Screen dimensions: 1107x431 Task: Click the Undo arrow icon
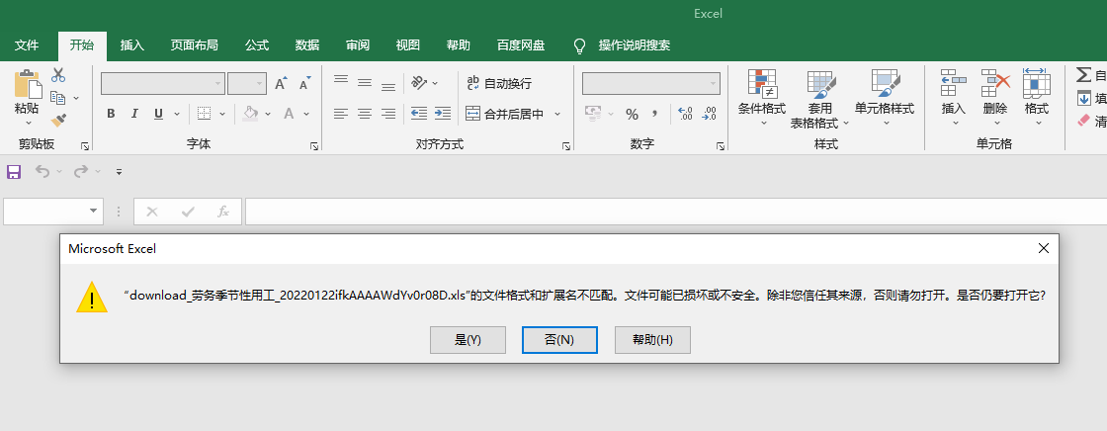43,172
